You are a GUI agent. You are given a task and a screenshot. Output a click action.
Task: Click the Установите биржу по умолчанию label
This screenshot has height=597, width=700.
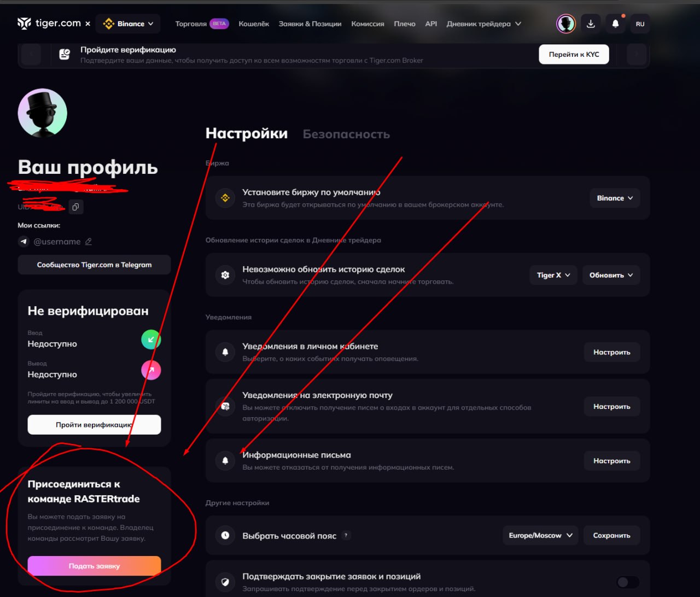[x=311, y=192]
